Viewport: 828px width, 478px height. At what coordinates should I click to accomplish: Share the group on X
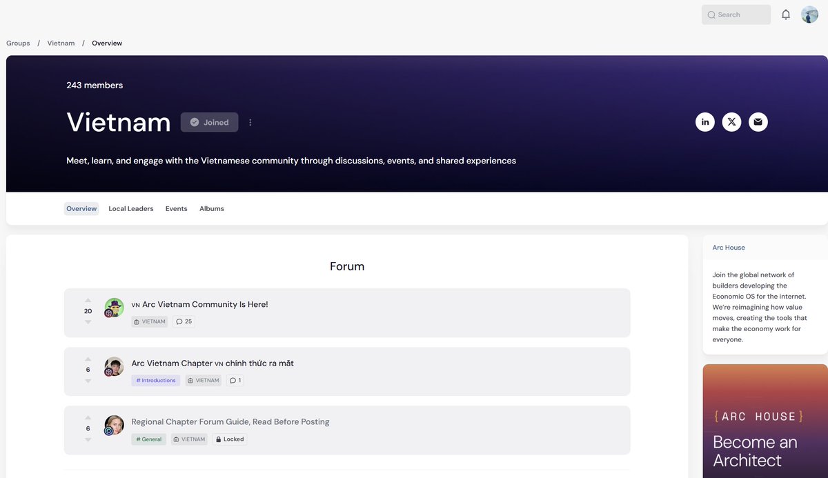click(731, 122)
